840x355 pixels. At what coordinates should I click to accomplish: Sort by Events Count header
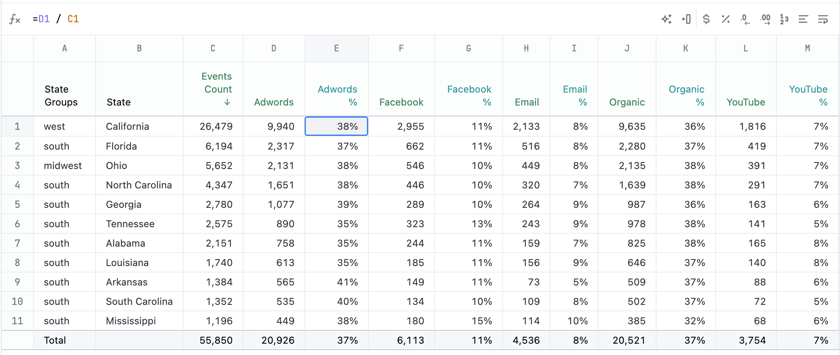click(x=218, y=89)
